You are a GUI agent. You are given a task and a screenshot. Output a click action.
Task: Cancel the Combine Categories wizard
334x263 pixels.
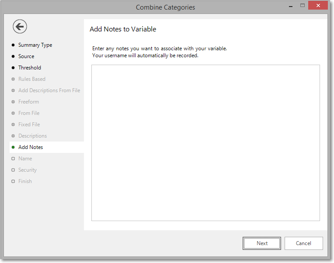[303, 243]
